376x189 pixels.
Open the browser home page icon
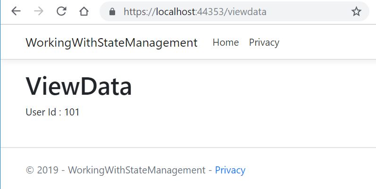[84, 11]
